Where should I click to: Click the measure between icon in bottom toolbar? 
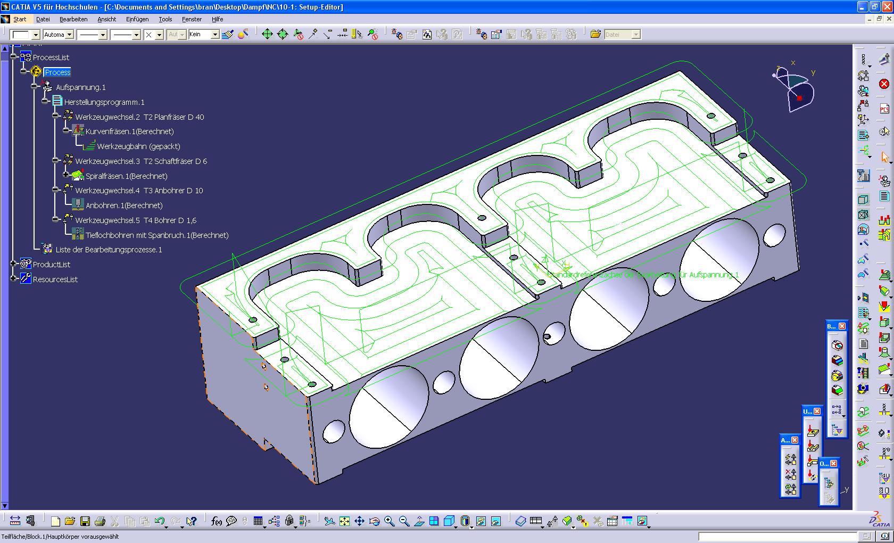click(x=15, y=521)
